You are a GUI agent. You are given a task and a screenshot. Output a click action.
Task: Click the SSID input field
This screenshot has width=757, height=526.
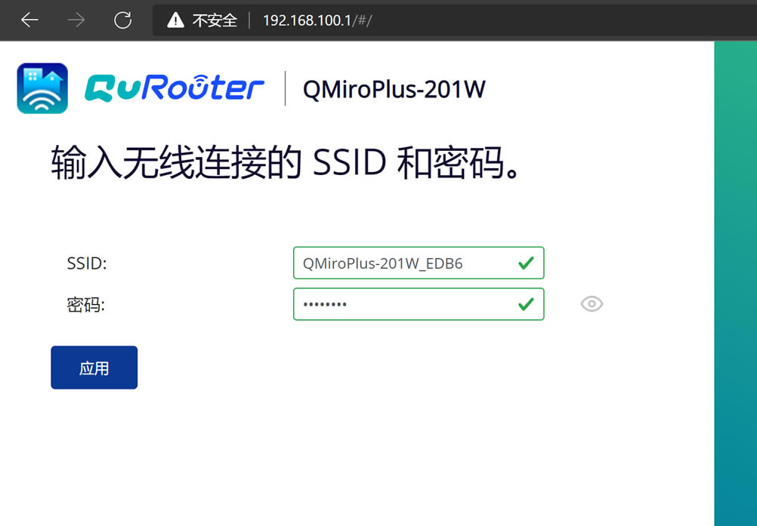(419, 263)
